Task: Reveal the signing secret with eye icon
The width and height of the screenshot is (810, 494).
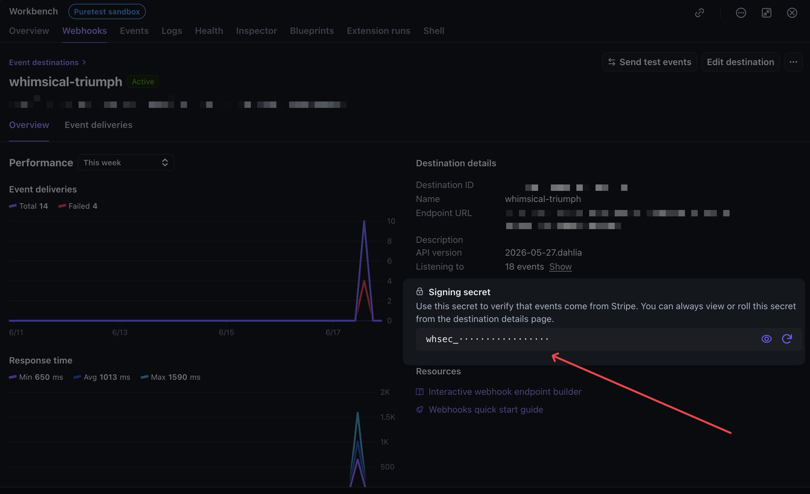Action: pyautogui.click(x=766, y=339)
